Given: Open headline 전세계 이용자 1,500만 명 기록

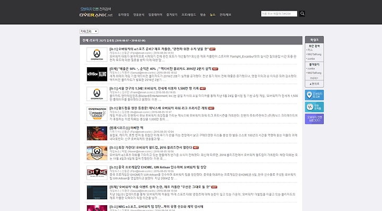Looking at the screenshot, I should tap(154, 88).
